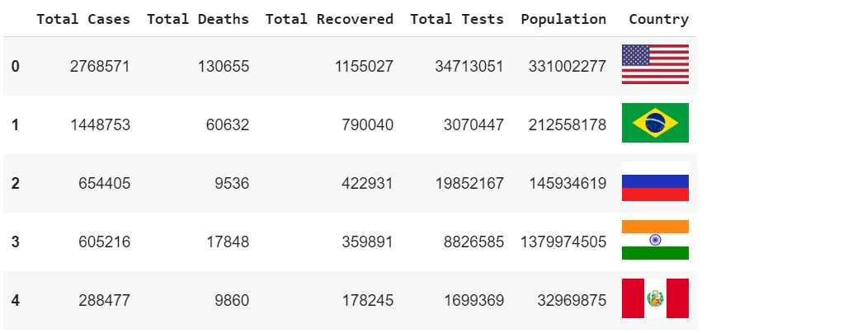Click population value 1379974505
The height and width of the screenshot is (333, 862).
click(563, 242)
